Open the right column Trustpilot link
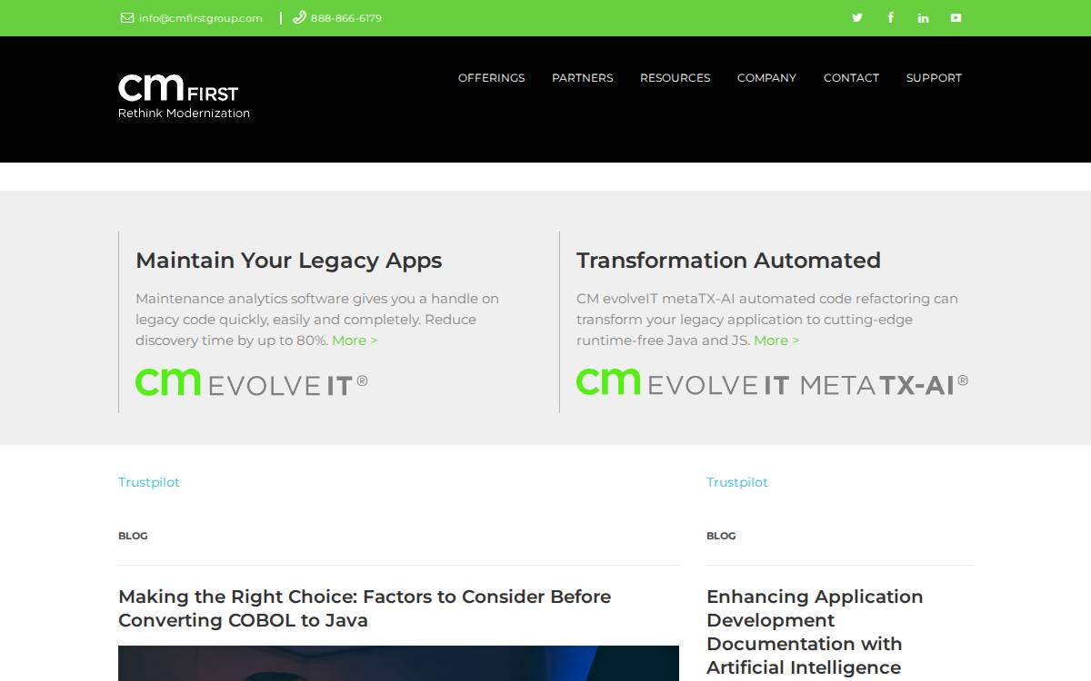This screenshot has height=681, width=1091. coord(737,482)
